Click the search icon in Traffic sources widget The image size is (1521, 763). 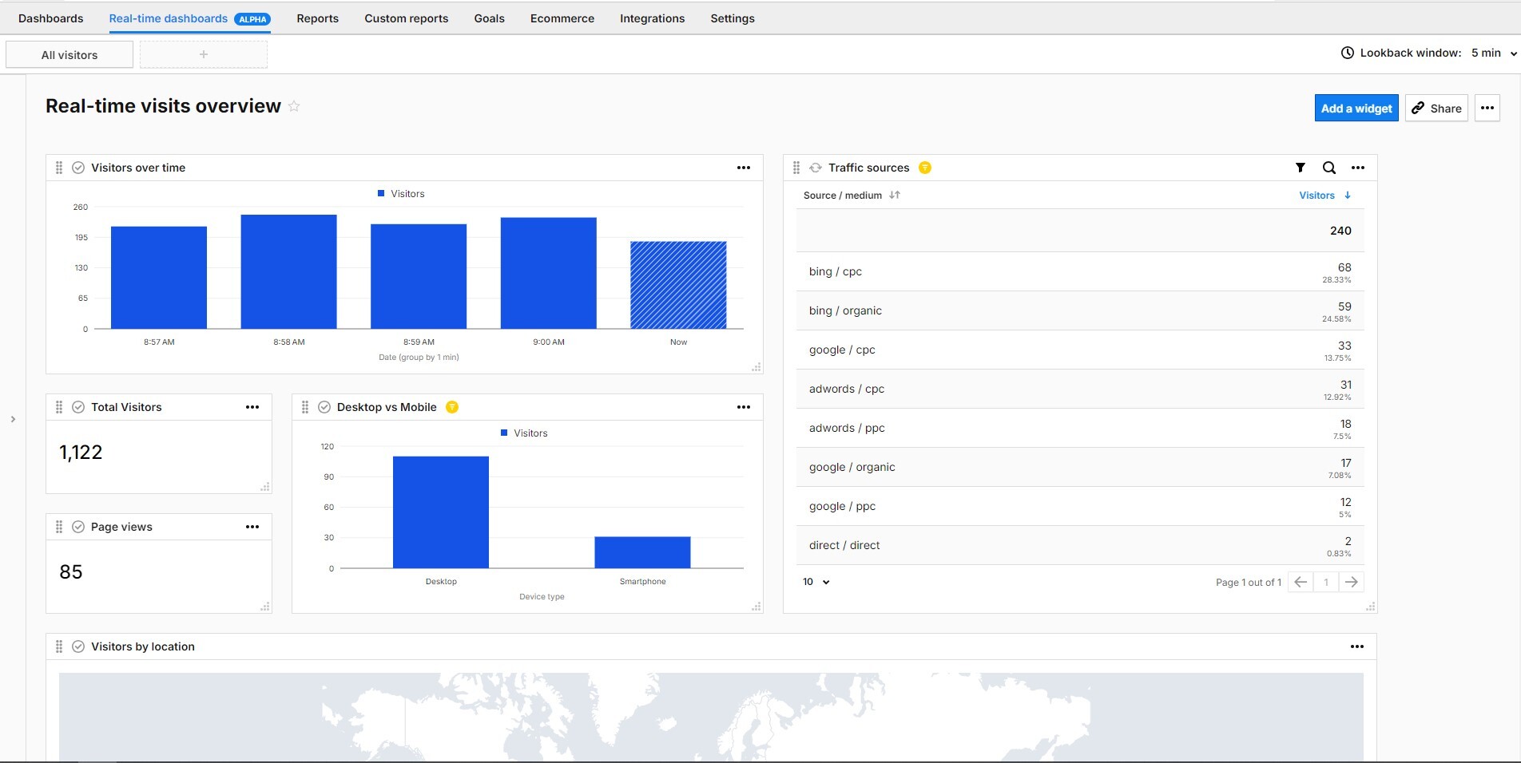point(1328,168)
